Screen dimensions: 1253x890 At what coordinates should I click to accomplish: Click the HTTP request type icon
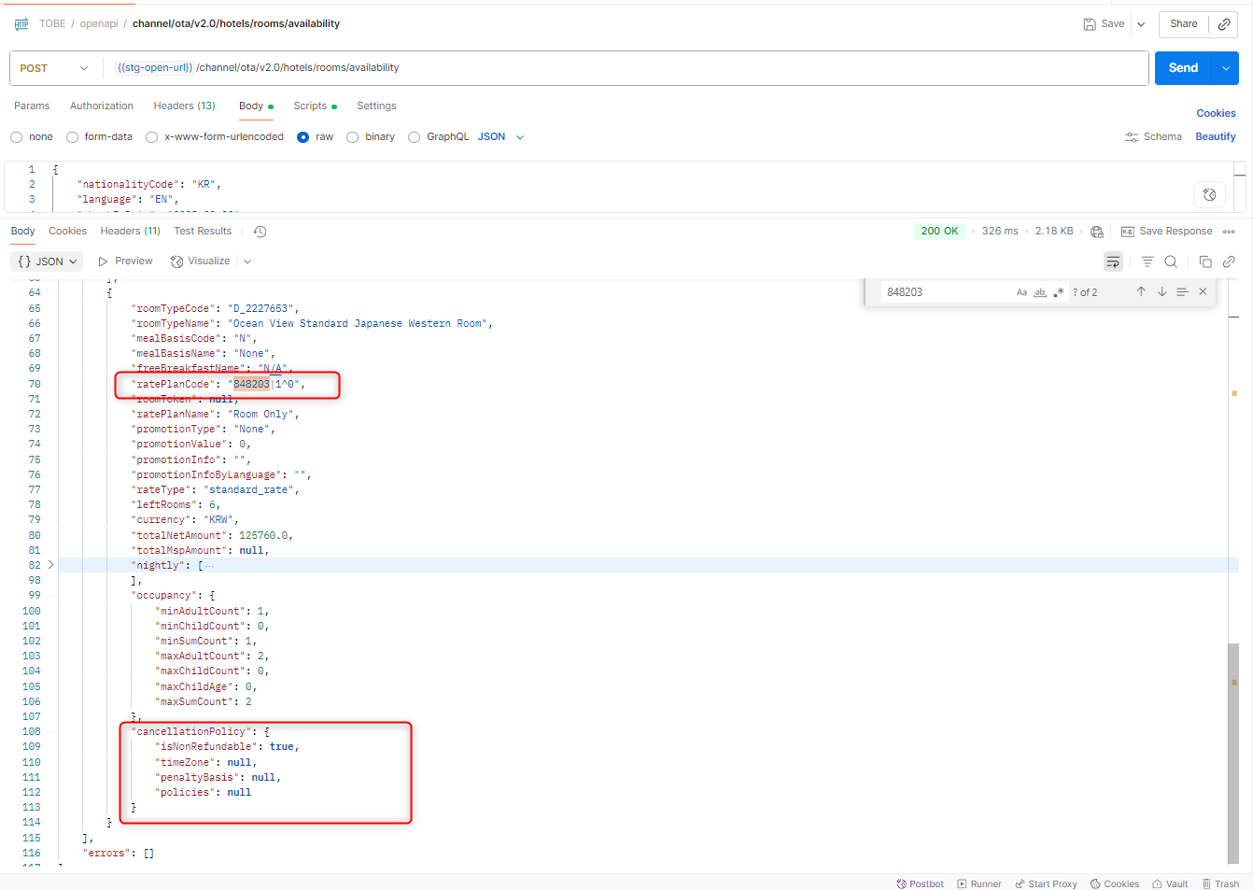click(x=21, y=24)
